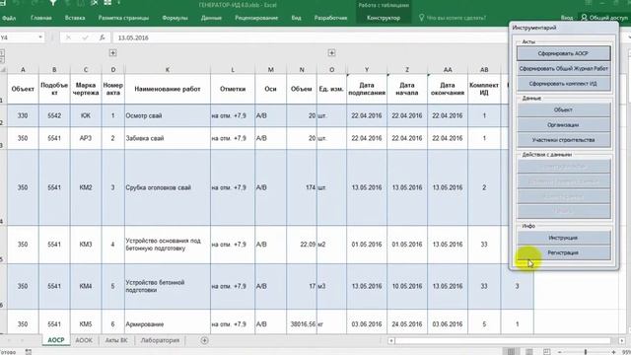The image size is (631, 355).
Task: Click the horizontal scrollbar track
Action: [503, 341]
